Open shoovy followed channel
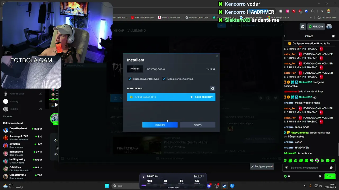Image resolution: width=339 pixels, height=190 pixels. pos(23,101)
